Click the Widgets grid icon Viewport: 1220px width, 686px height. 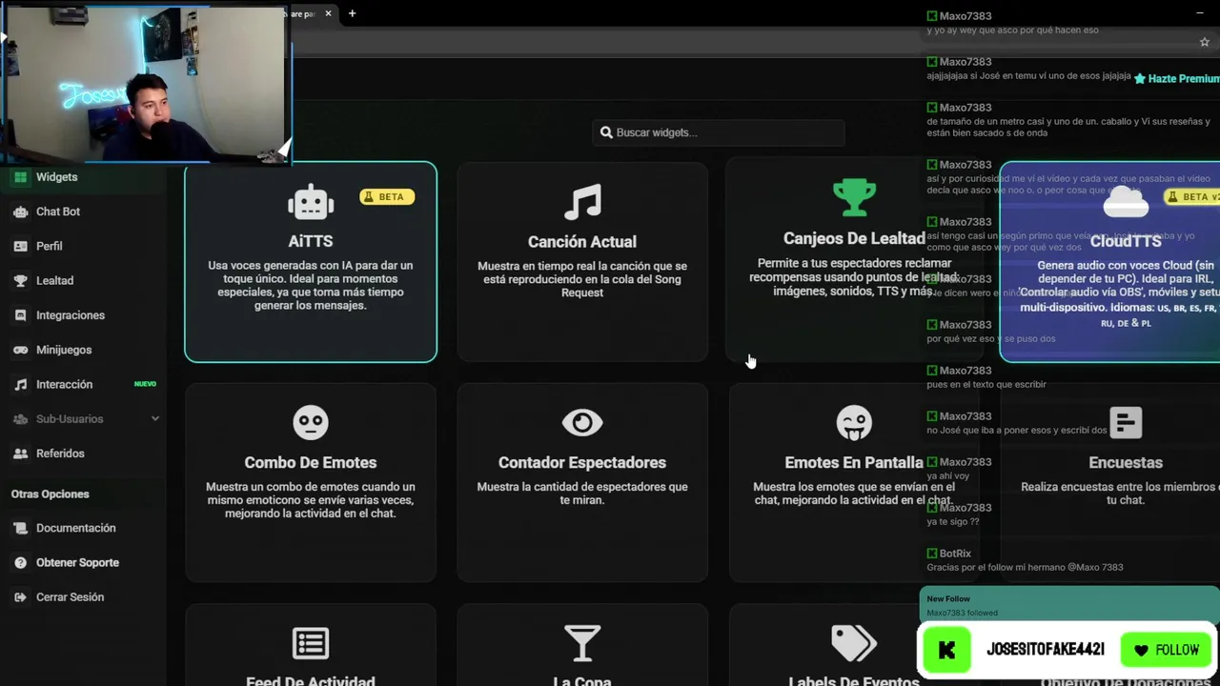[20, 177]
